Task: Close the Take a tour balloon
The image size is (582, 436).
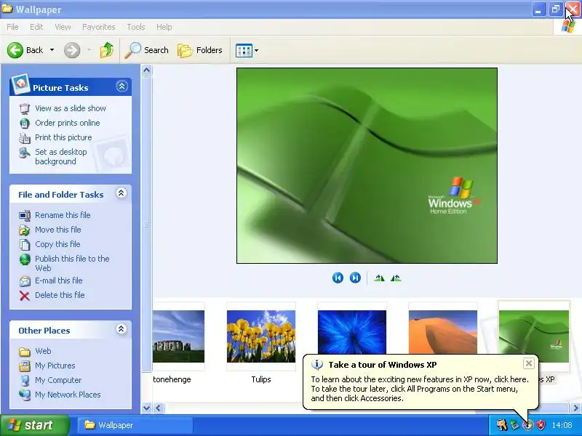Action: [x=529, y=364]
